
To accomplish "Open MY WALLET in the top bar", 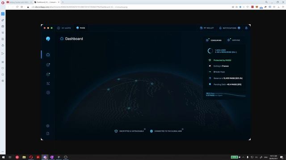I will tap(207, 28).
